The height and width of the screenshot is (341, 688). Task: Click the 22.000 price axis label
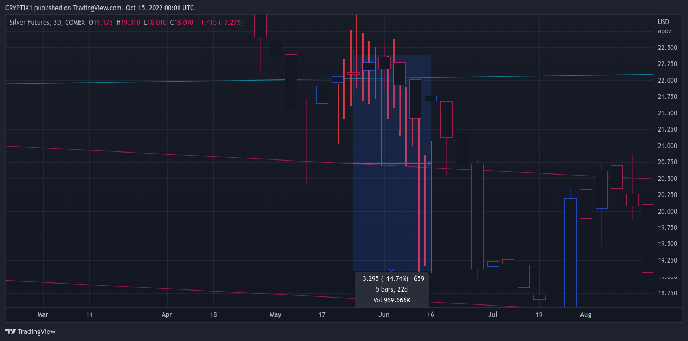coord(667,81)
